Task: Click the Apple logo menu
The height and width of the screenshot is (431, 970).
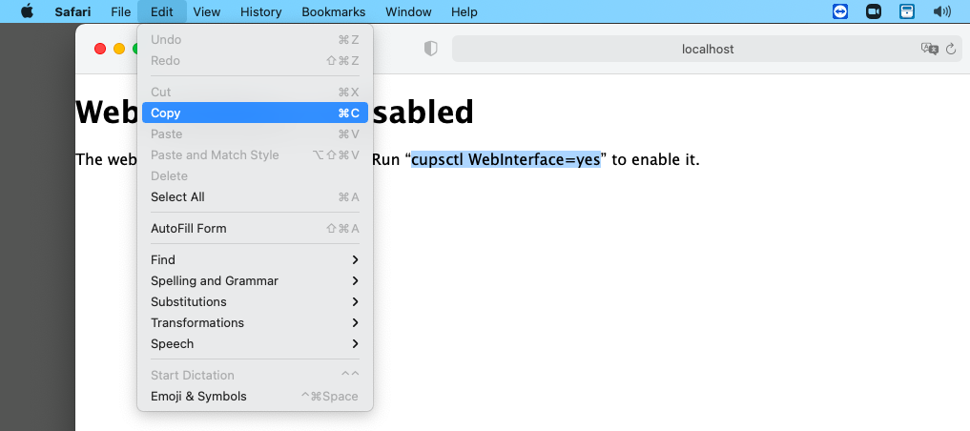Action: [x=27, y=11]
